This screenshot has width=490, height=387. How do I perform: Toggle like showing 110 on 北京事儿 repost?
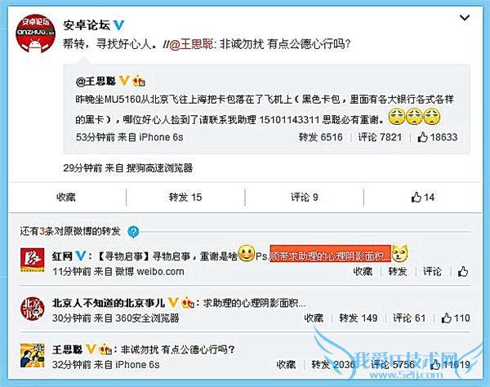(456, 318)
